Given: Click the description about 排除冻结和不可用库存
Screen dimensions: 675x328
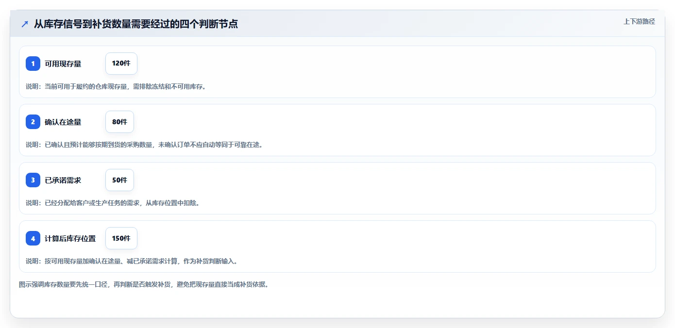Looking at the screenshot, I should click(x=116, y=86).
